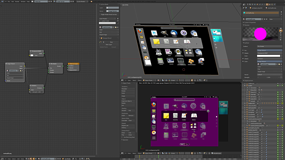Viewport: 285px width, 160px height.
Task: Click the Translate button in Object Tools
Action: tap(127, 89)
